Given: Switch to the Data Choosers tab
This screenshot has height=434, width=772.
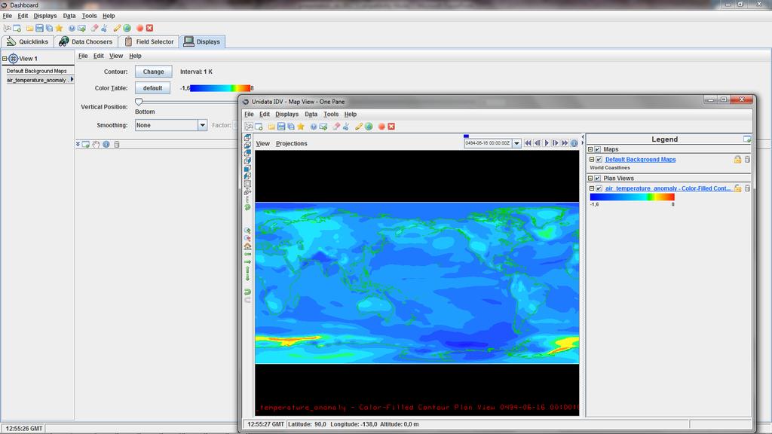Looking at the screenshot, I should (x=86, y=42).
